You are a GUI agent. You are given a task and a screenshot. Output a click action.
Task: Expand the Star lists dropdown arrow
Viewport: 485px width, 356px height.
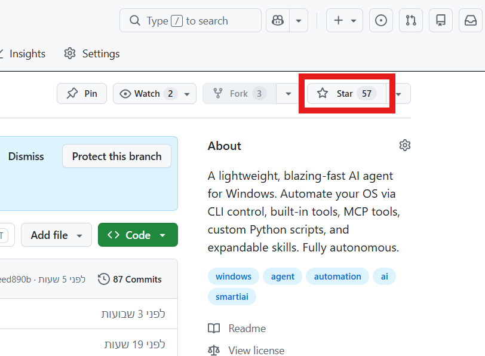[x=399, y=93]
